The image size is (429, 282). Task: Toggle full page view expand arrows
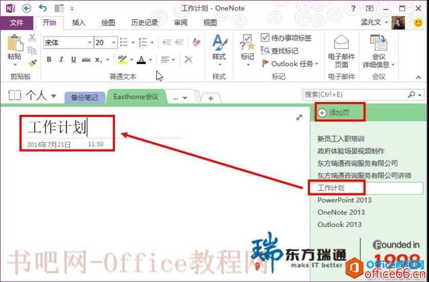point(299,117)
